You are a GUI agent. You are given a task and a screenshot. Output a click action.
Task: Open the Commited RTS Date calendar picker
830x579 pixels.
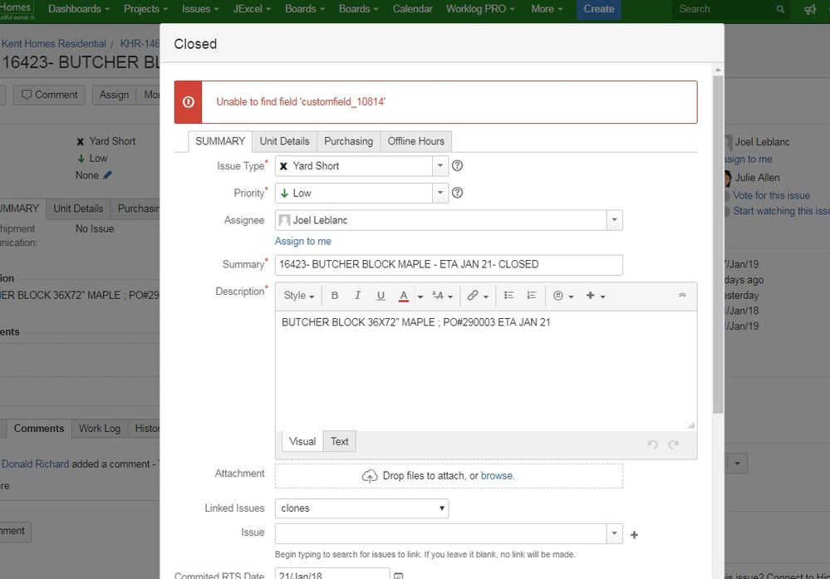(398, 575)
